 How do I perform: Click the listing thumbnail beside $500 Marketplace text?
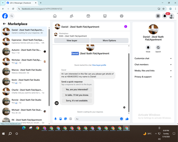(56, 35)
